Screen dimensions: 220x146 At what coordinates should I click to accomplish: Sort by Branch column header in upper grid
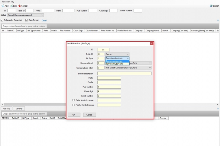165,31
